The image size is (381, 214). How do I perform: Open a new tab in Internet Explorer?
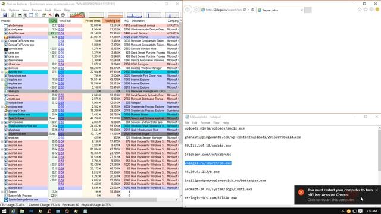point(308,10)
